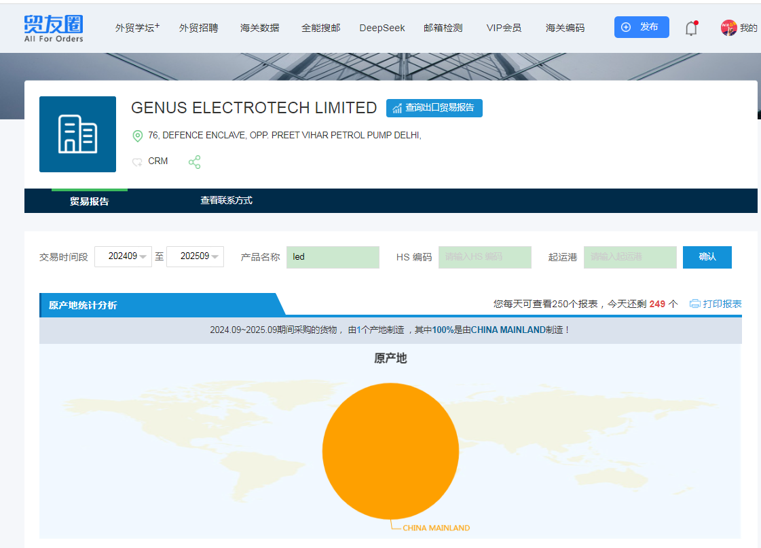Open the user profile avatar
Viewport: 761px width, 548px height.
(x=728, y=28)
